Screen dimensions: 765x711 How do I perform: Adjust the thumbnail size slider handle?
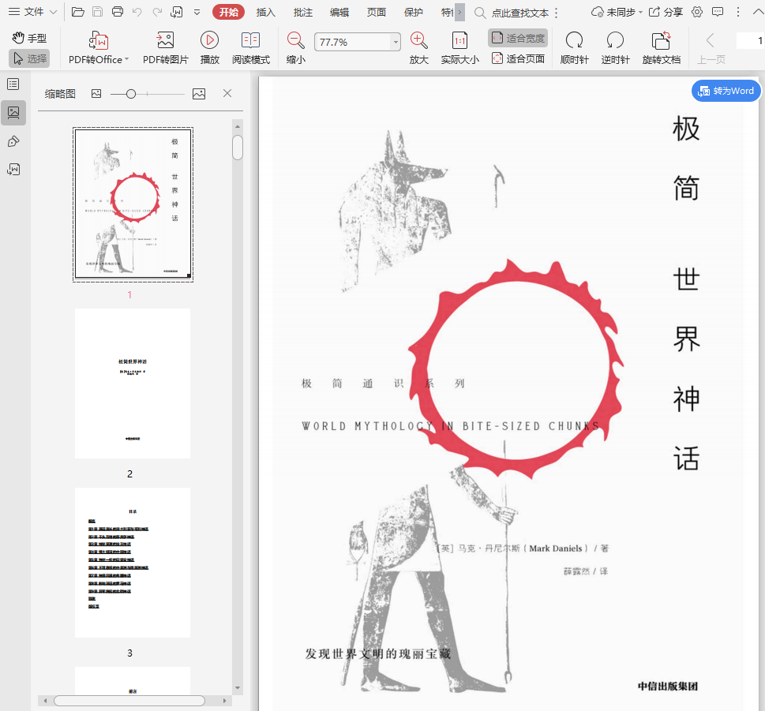tap(131, 94)
